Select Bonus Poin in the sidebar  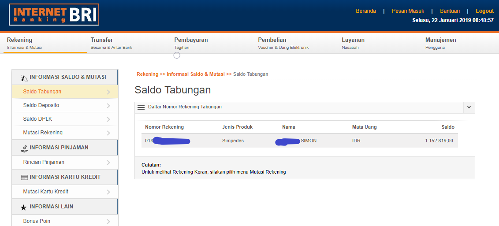coord(65,221)
